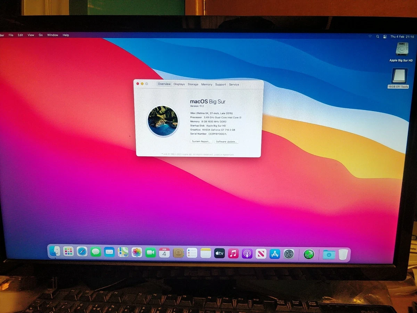
Task: Open Spotlight search in the menu bar
Action: click(x=377, y=37)
